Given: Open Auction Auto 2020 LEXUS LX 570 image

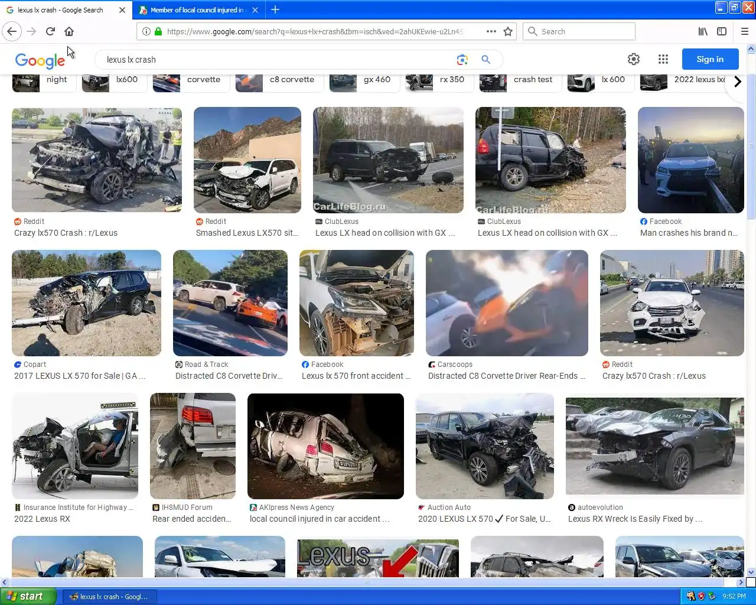Looking at the screenshot, I should (x=485, y=445).
